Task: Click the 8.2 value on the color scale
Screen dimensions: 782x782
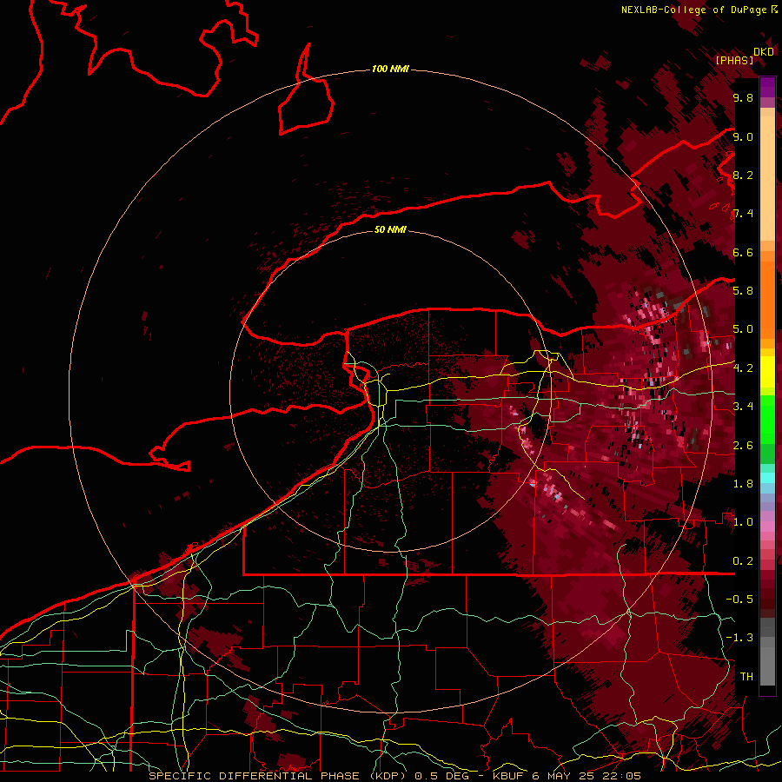Action: pos(743,175)
